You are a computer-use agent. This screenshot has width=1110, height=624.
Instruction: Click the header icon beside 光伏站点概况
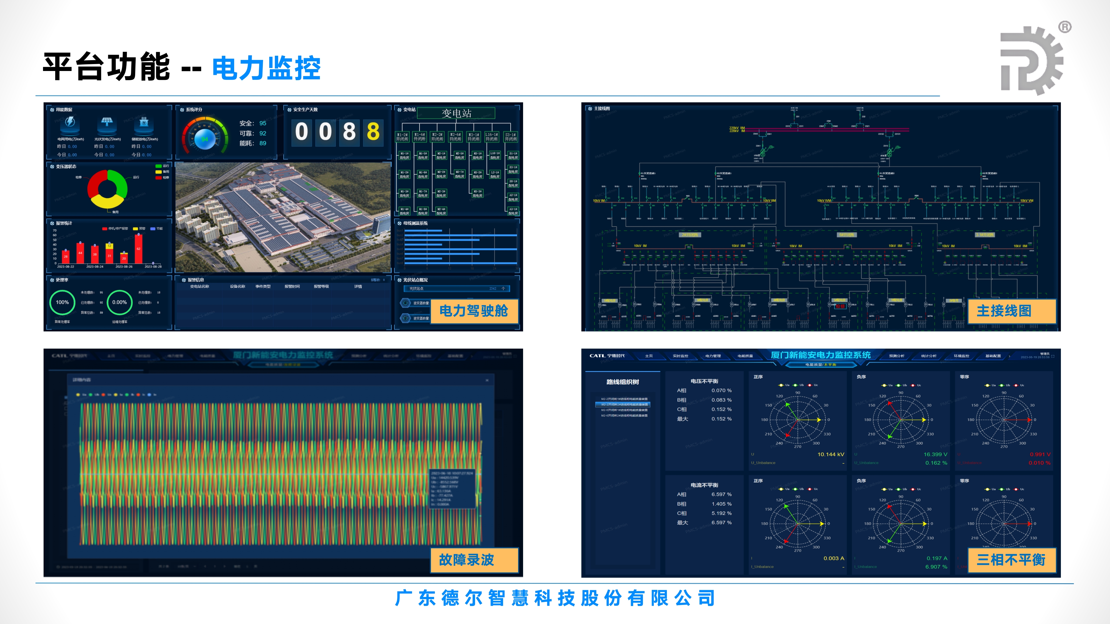click(399, 280)
